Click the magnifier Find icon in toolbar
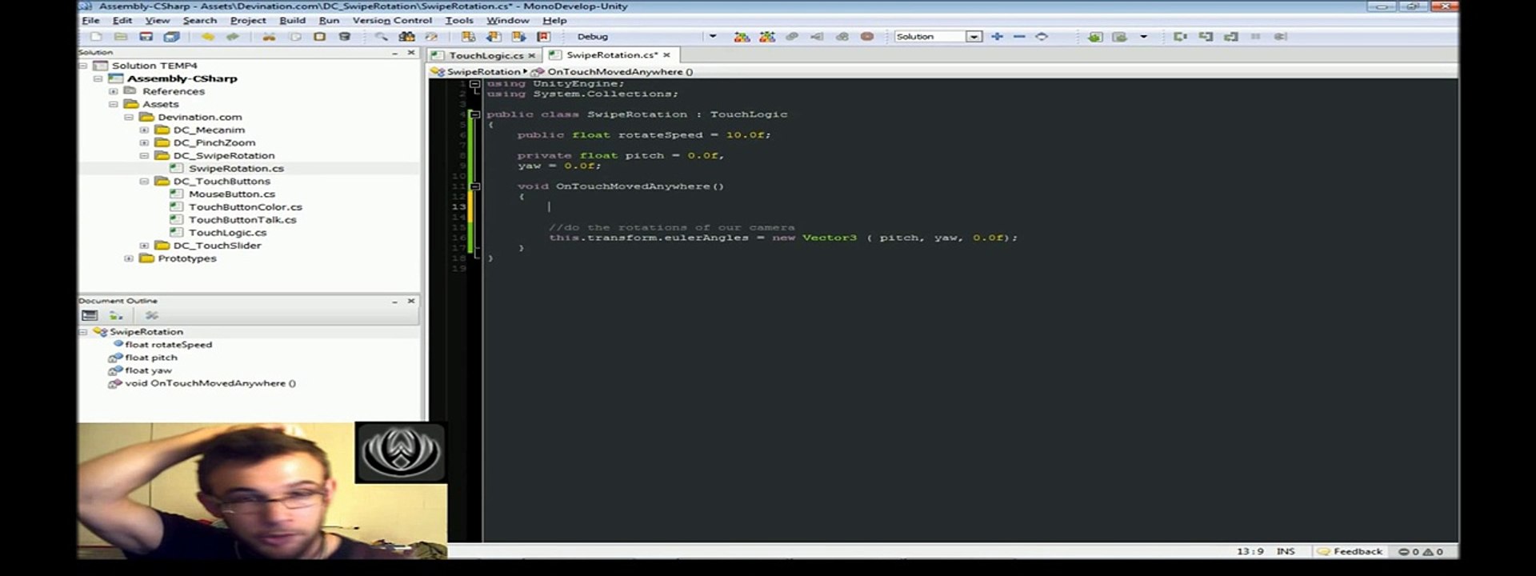Image resolution: width=1536 pixels, height=576 pixels. tap(382, 37)
